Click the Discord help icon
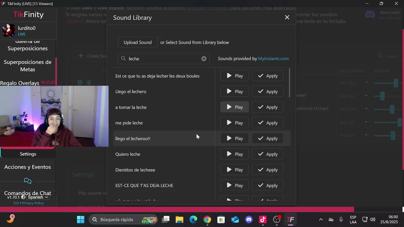Screen dimensions: 404x227 (x=370, y=15)
